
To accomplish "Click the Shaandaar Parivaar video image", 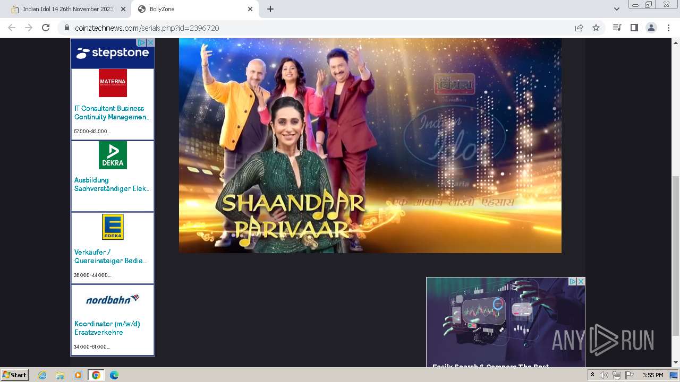I will point(370,145).
